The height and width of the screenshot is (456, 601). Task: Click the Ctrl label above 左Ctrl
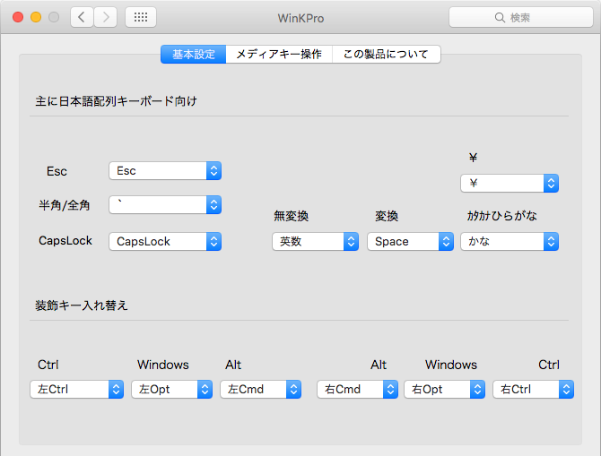(48, 365)
